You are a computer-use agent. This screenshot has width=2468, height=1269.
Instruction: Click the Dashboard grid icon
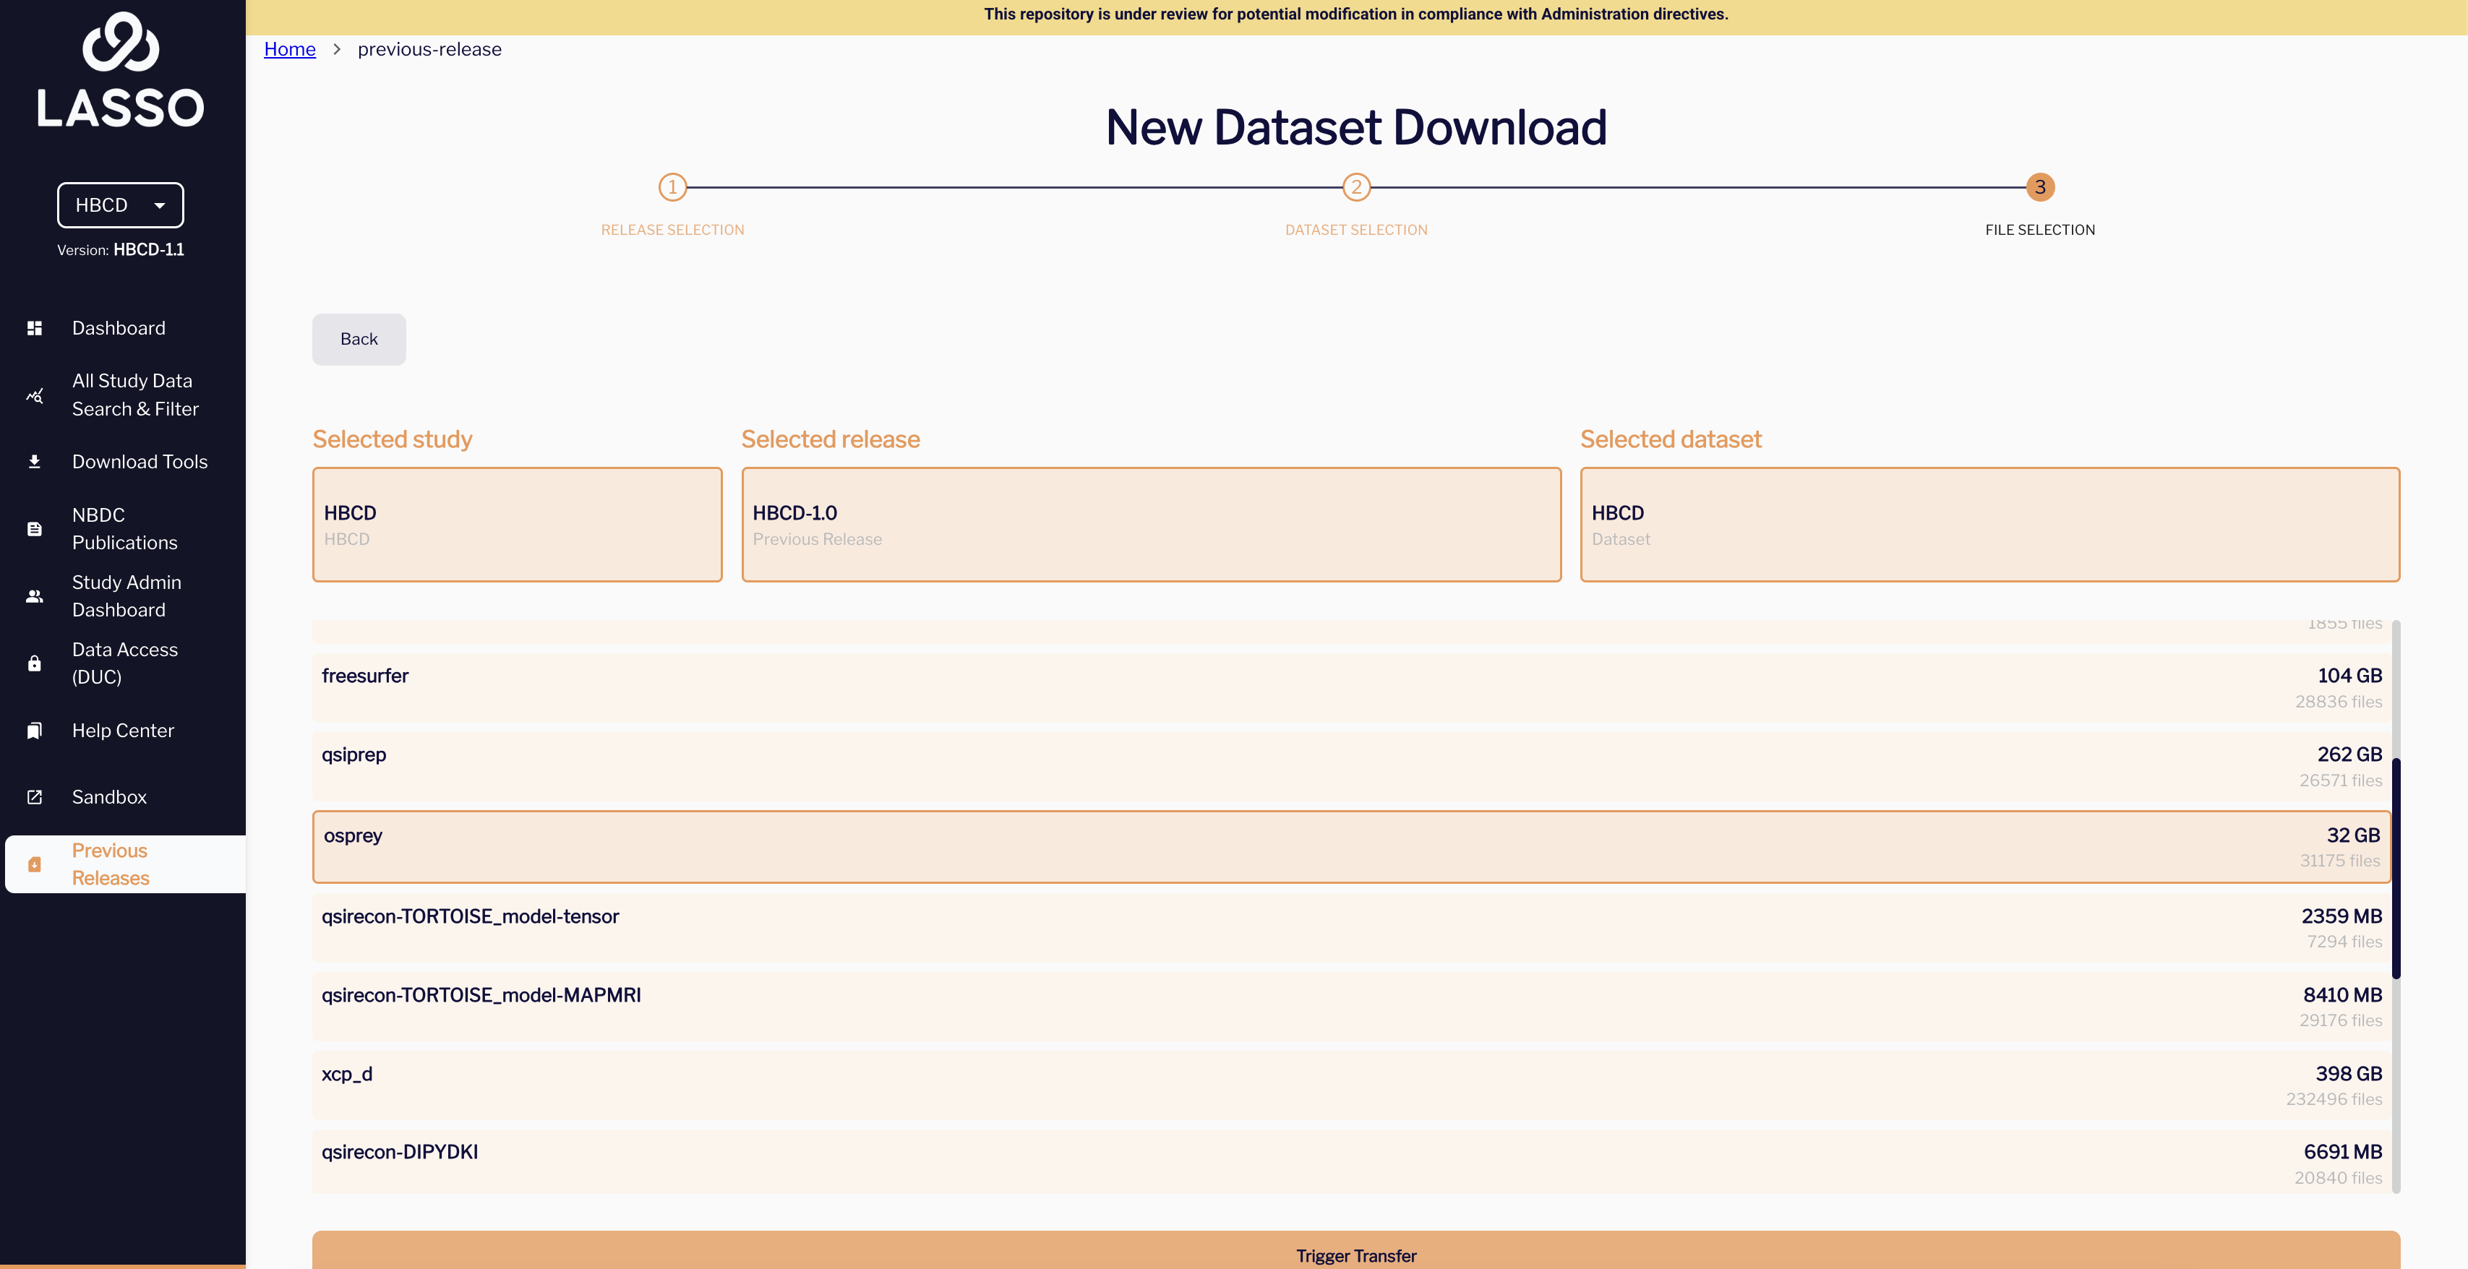(35, 329)
